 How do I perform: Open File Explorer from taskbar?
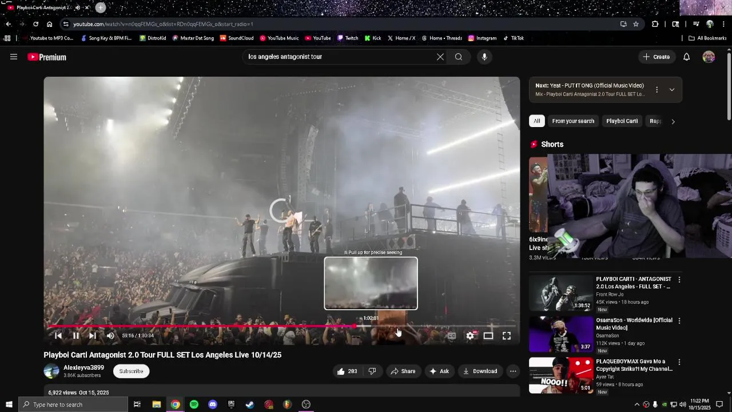tap(156, 405)
